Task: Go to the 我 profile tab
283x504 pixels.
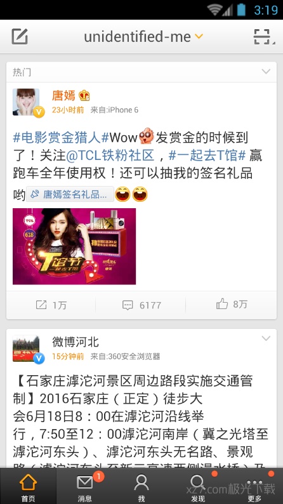Action: coord(141,486)
